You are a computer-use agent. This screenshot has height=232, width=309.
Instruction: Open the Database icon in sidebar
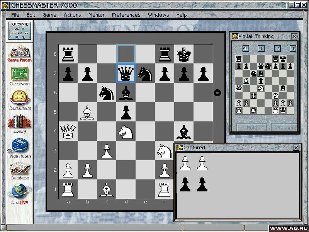(20, 171)
